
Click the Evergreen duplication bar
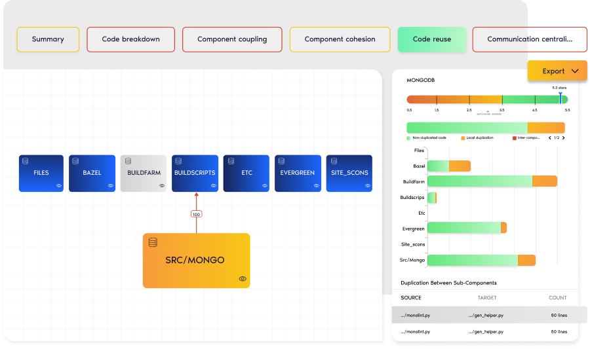(x=467, y=228)
